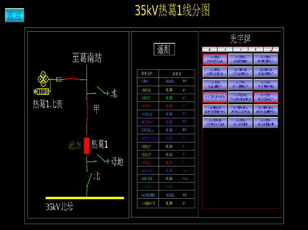Image resolution: width=308 pixels, height=230 pixels.
Task: Select the red 甲 disconnector segment
Action: coord(87,110)
